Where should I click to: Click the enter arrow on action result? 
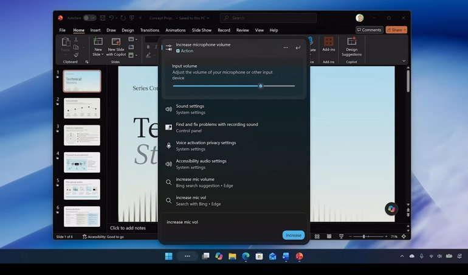[298, 48]
